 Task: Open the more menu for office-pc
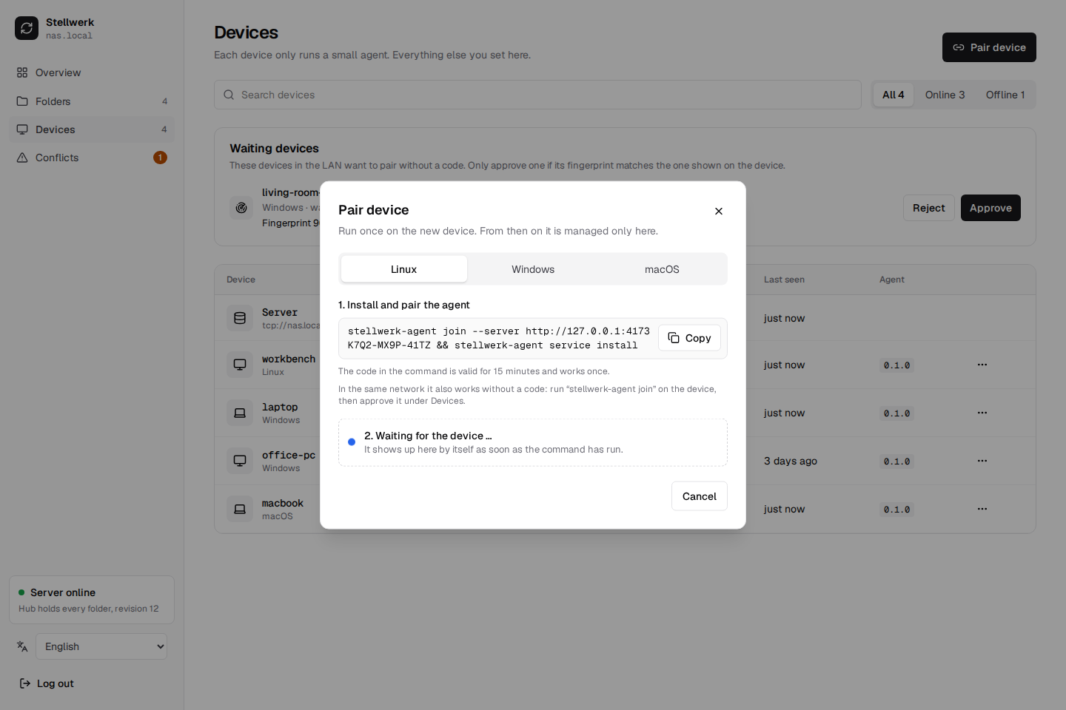click(982, 461)
